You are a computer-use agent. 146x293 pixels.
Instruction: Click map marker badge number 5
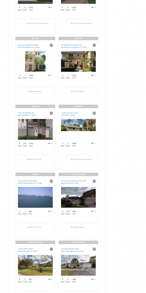tap(51, 45)
